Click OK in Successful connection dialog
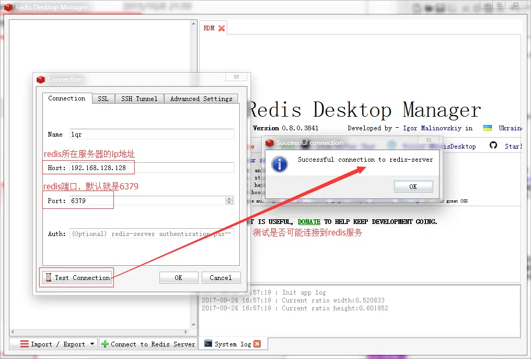This screenshot has height=359, width=531. pos(413,186)
